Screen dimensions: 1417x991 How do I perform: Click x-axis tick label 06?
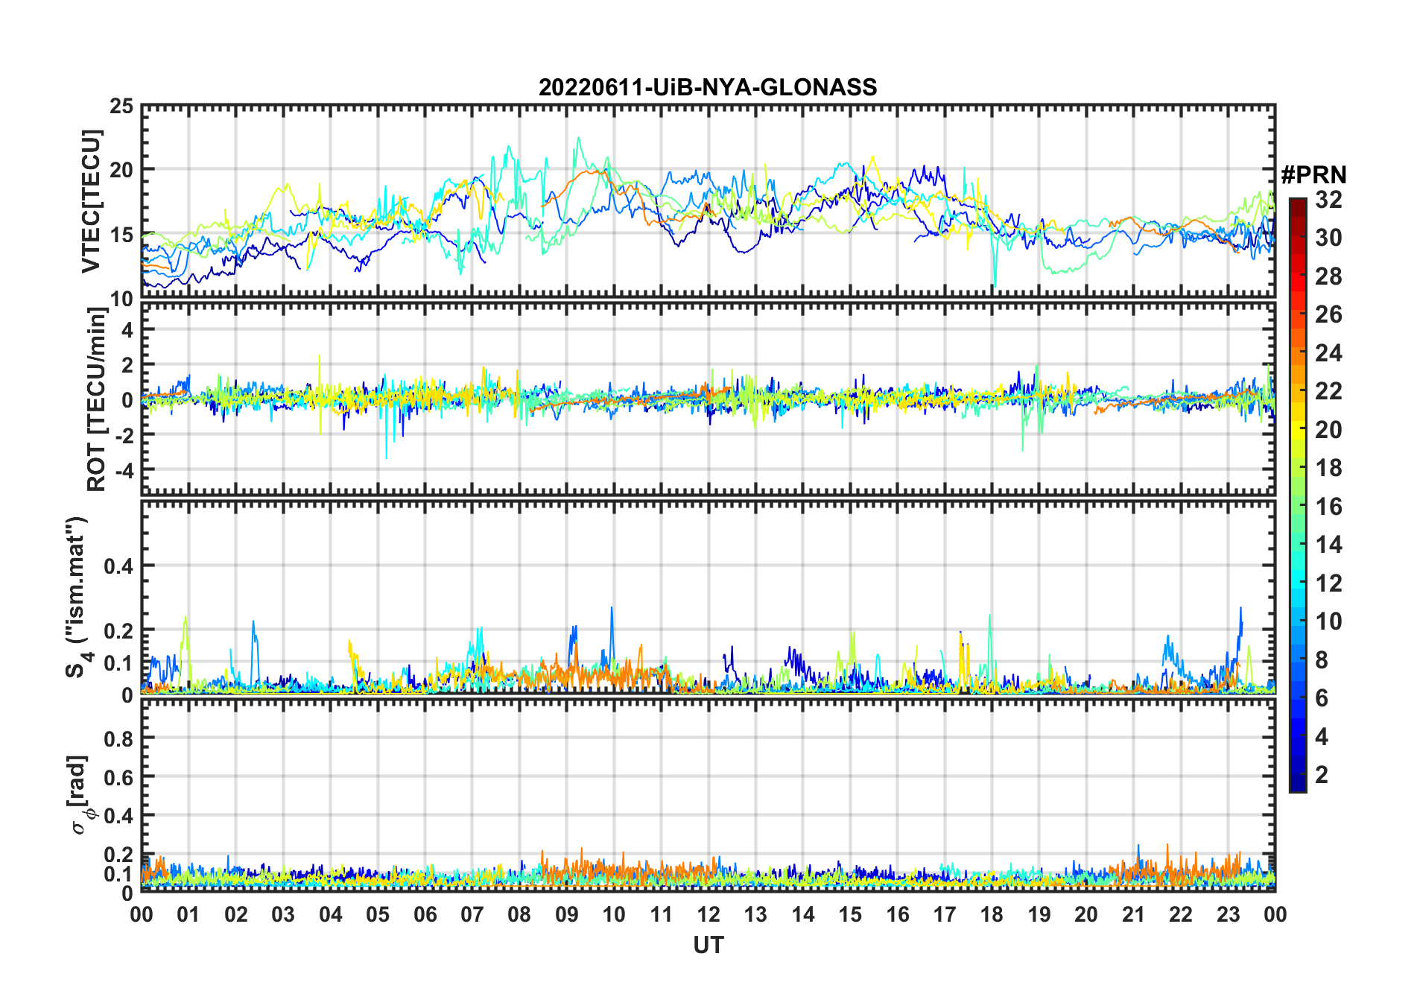tap(425, 914)
